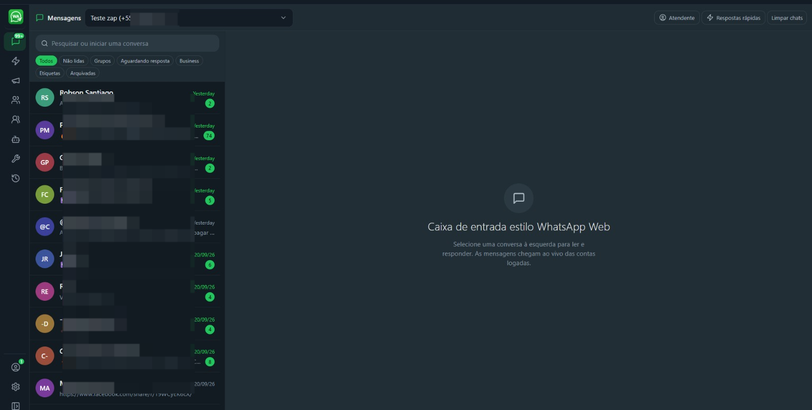This screenshot has width=812, height=410.
Task: Open the wrench tools icon
Action: click(16, 159)
